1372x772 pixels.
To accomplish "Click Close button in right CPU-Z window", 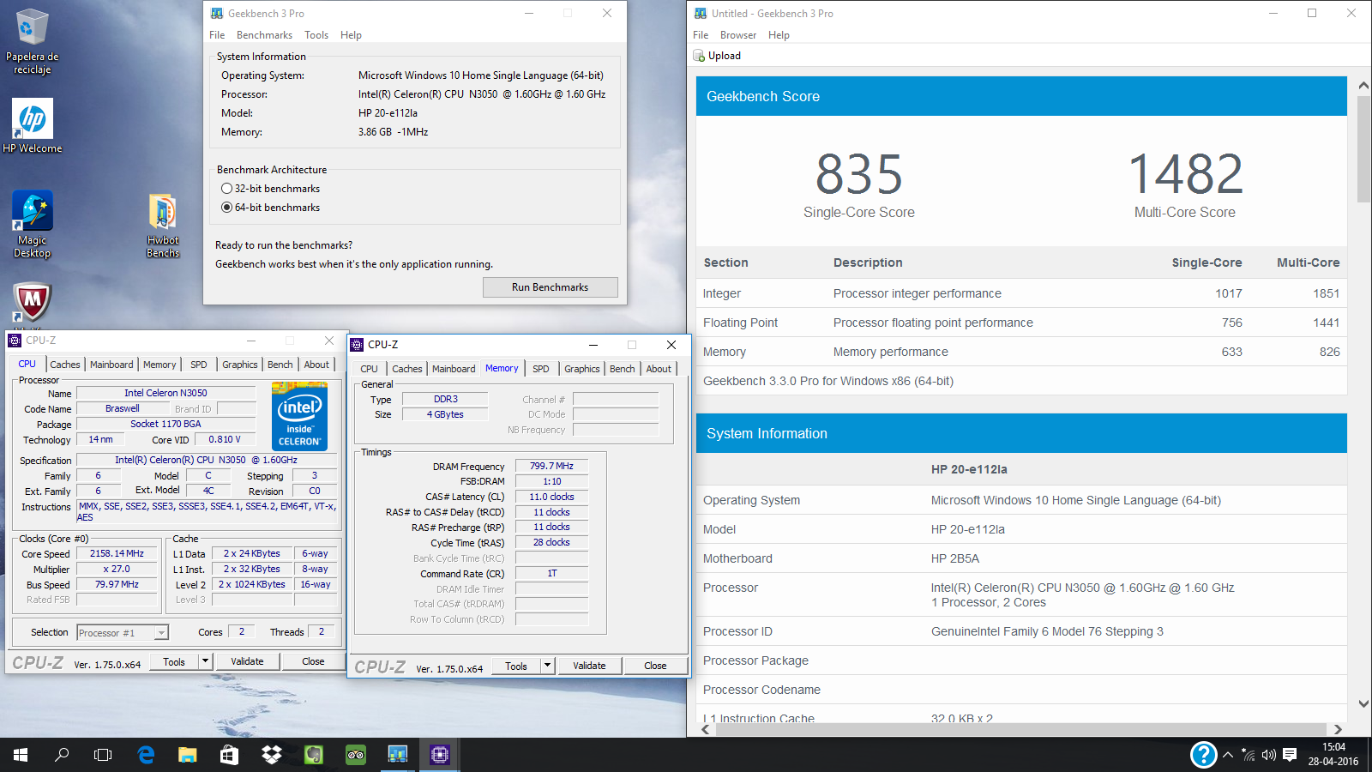I will (655, 666).
